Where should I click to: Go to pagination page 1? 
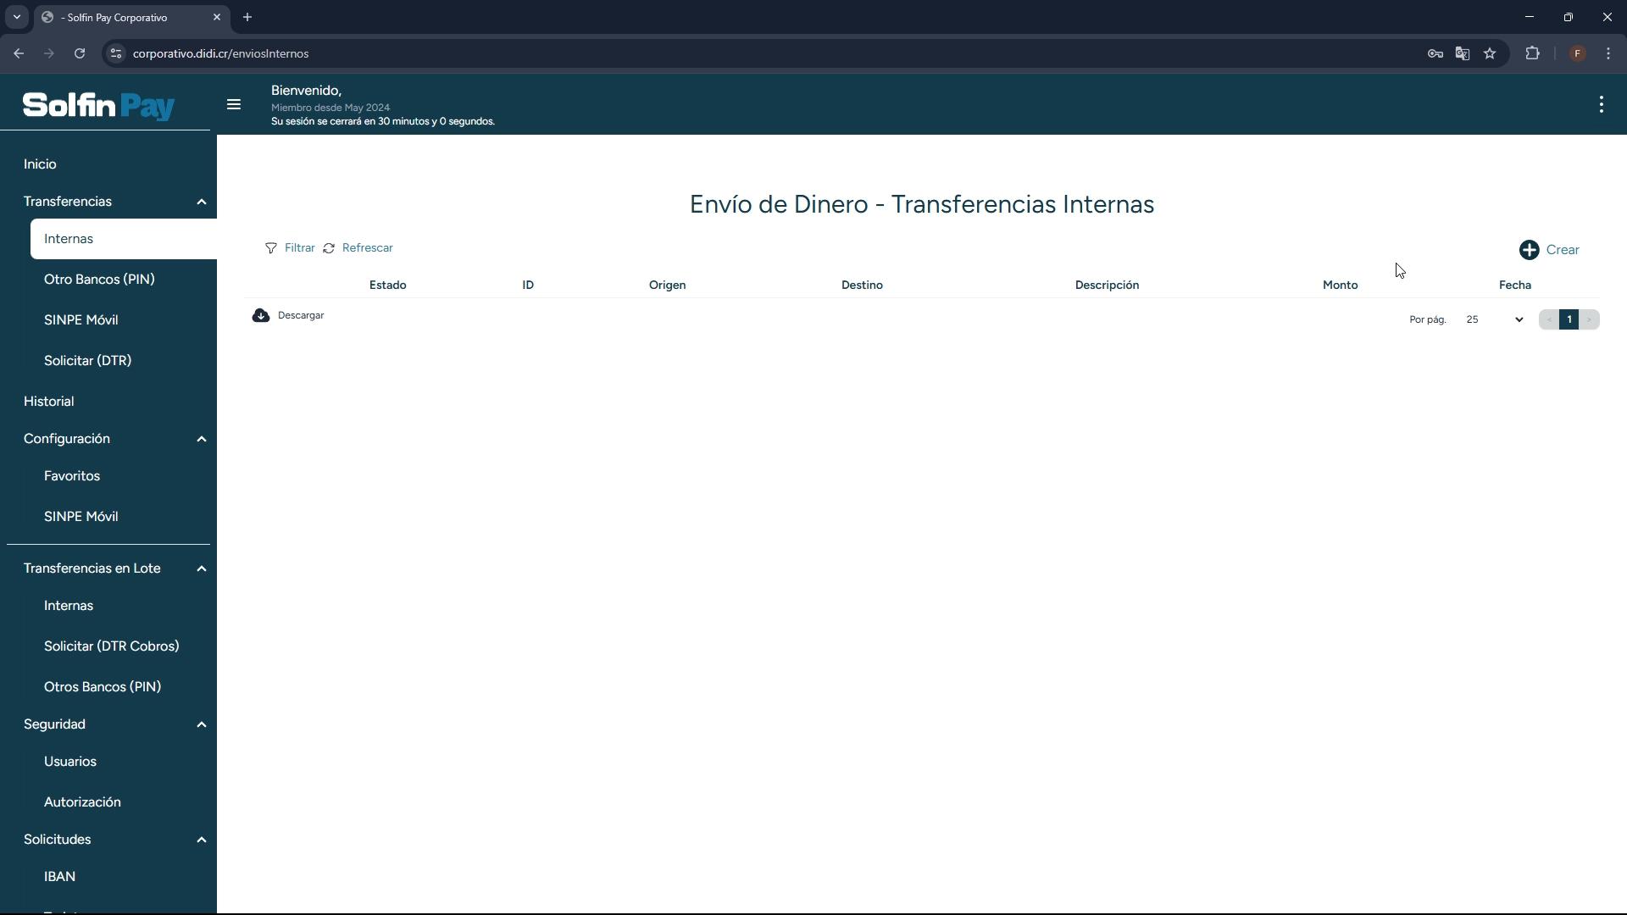click(1569, 319)
